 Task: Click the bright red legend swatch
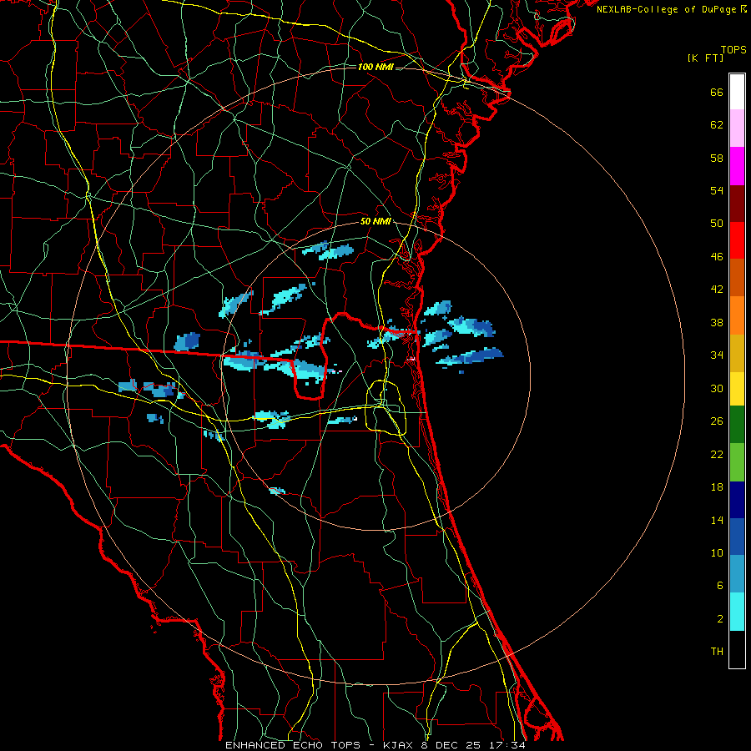coord(737,240)
